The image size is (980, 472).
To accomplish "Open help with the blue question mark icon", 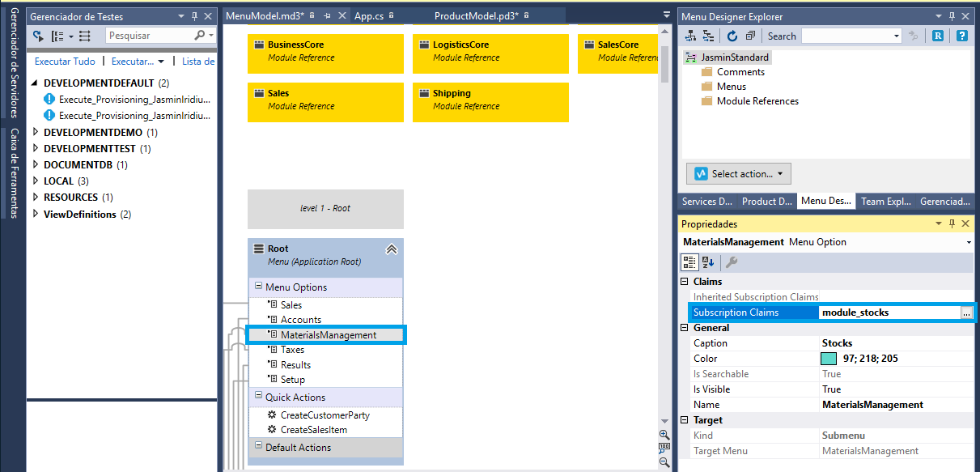I will [x=962, y=36].
